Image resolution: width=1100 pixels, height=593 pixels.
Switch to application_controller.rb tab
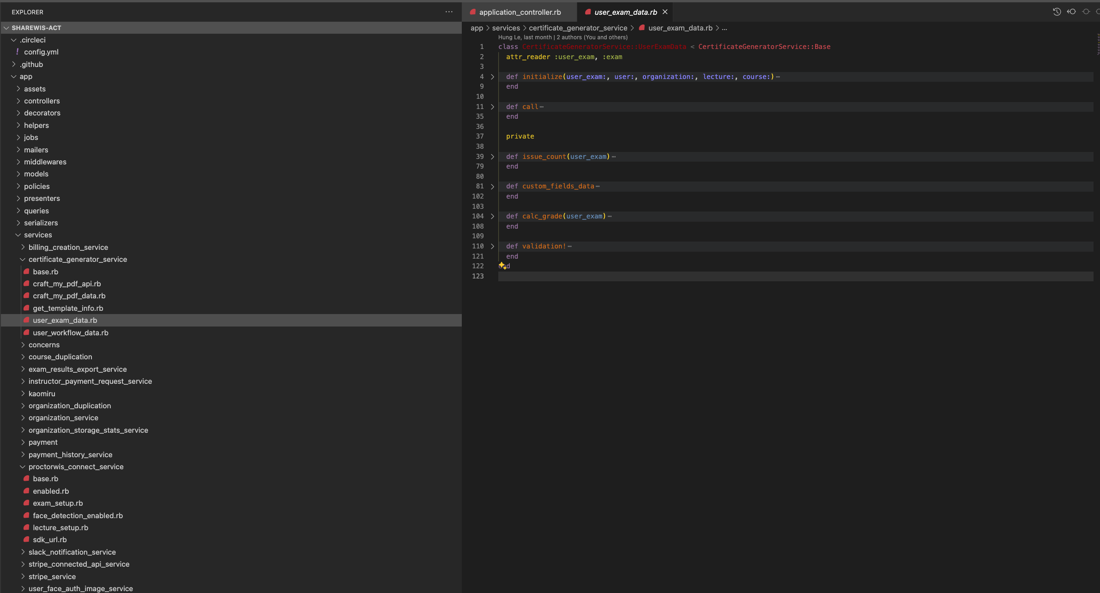coord(520,12)
